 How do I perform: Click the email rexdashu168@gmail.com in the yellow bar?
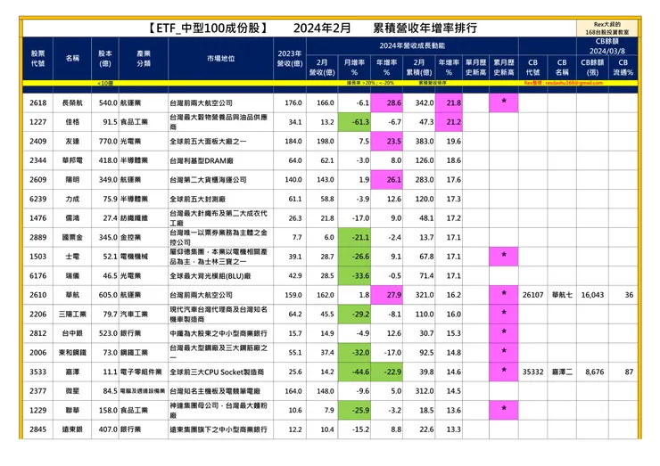coord(574,83)
